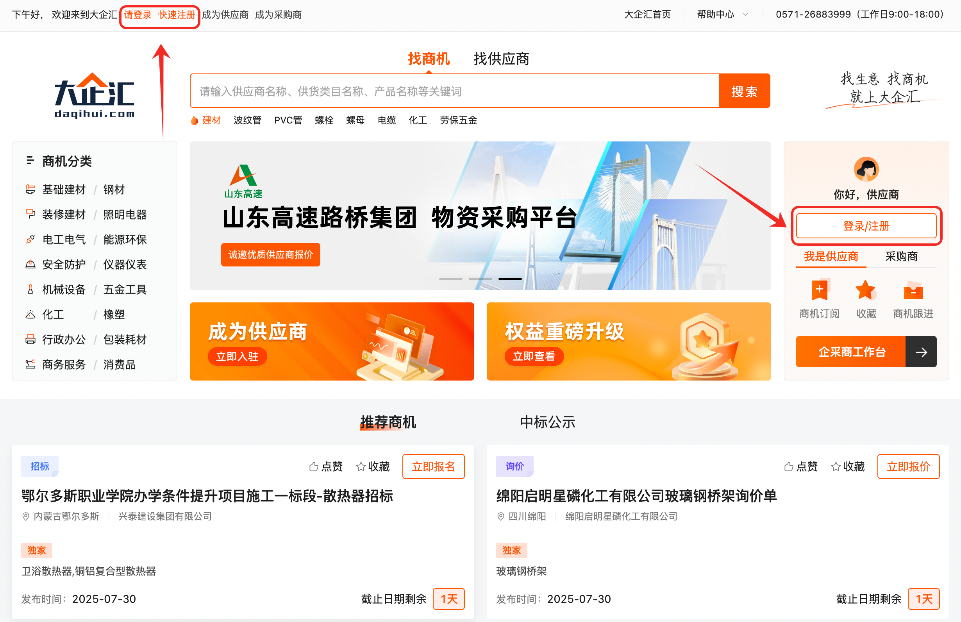Click the 快速注册 link
The height and width of the screenshot is (622, 961).
[x=177, y=15]
